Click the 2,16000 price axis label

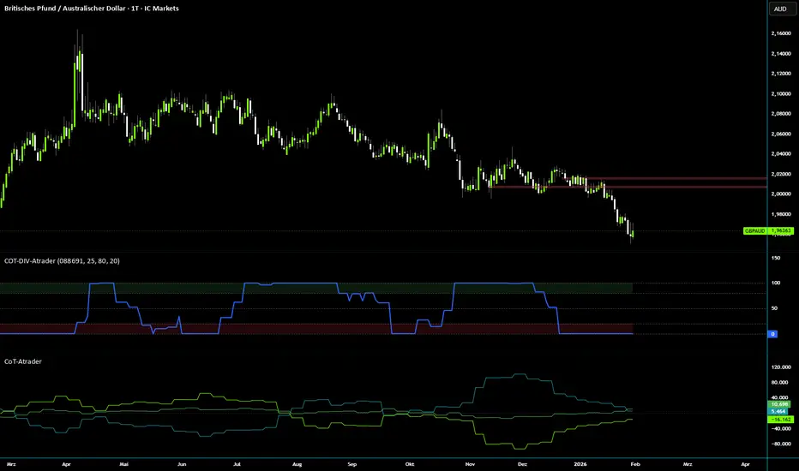781,33
